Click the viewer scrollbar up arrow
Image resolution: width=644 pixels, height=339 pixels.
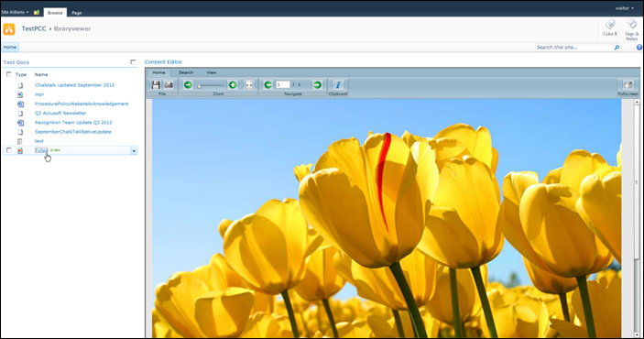pyautogui.click(x=637, y=102)
